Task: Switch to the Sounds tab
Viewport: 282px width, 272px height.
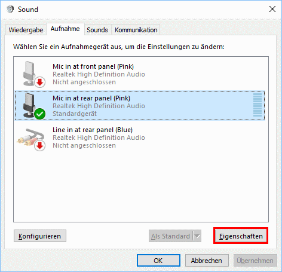Action: [97, 30]
